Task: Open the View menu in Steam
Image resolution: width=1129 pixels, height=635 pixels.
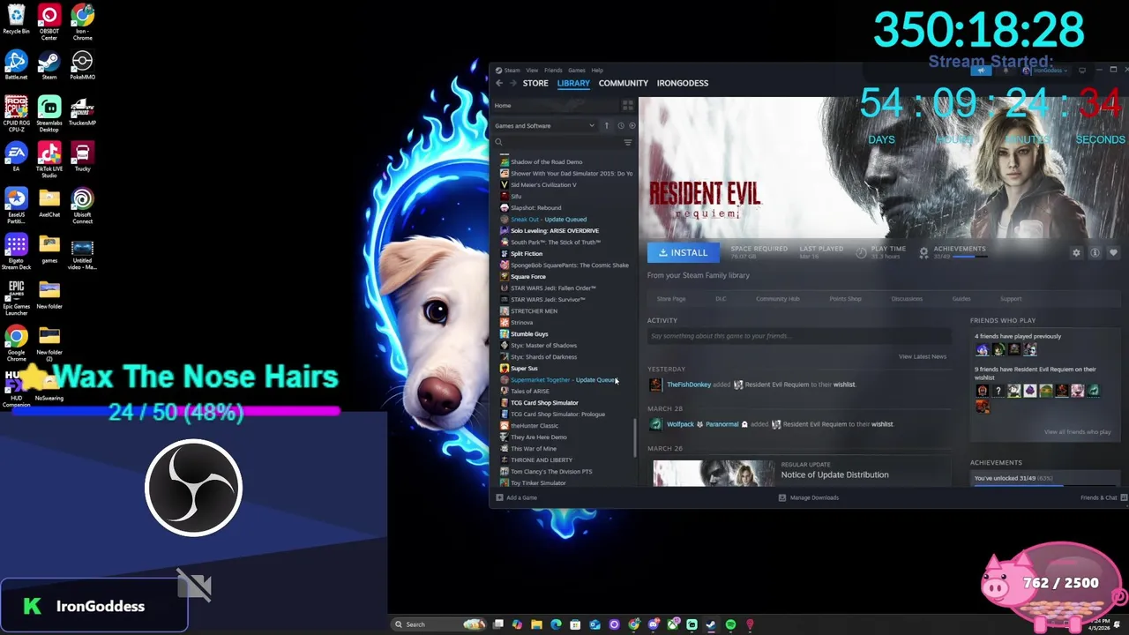Action: tap(532, 71)
